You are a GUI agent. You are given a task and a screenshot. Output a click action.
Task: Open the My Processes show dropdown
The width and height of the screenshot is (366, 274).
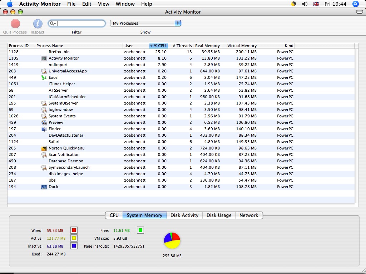coord(145,23)
